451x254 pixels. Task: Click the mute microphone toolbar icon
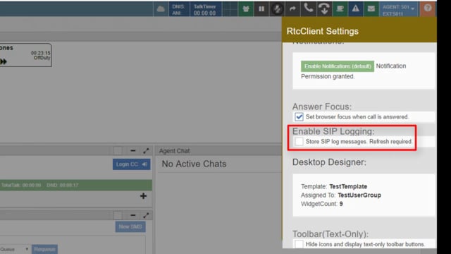click(x=277, y=9)
